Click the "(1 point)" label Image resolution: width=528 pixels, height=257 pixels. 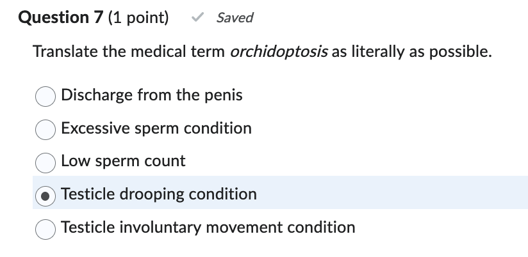[x=139, y=18]
